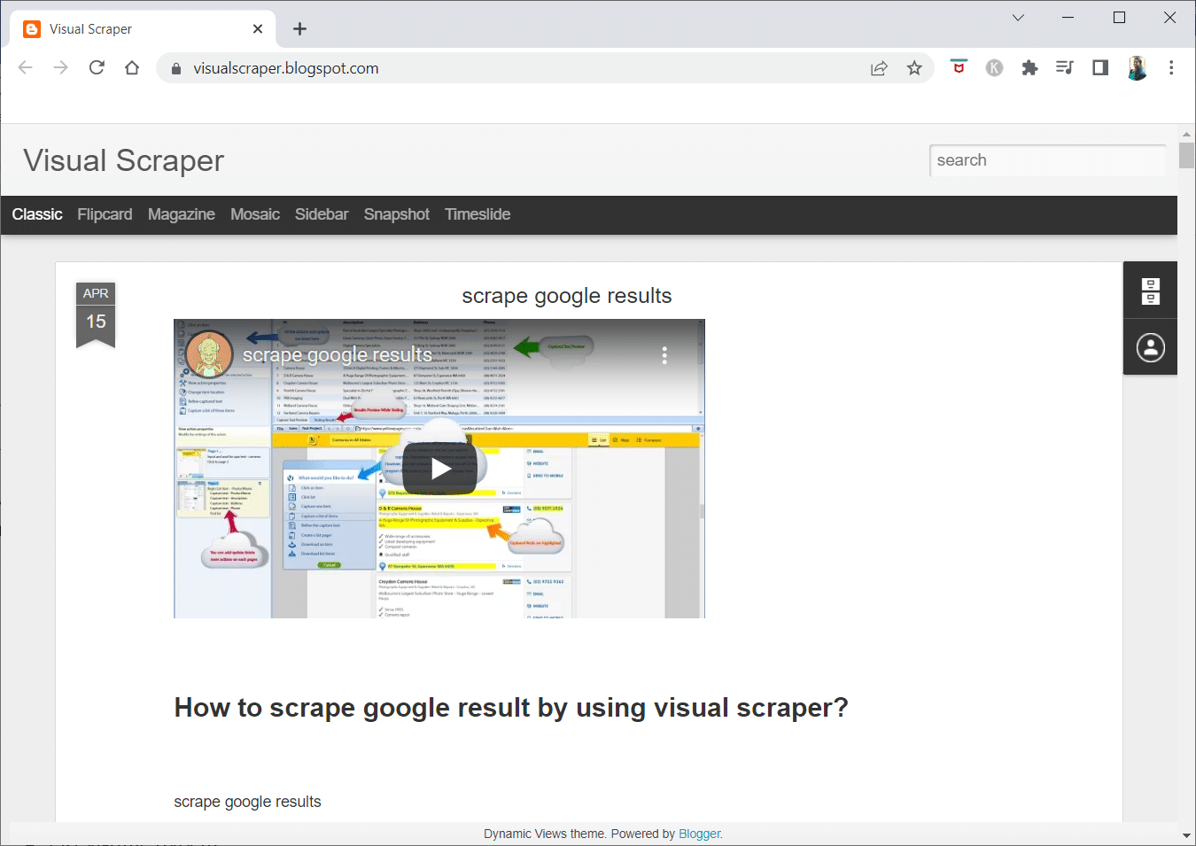Bookmark this tab with star icon

pyautogui.click(x=914, y=68)
